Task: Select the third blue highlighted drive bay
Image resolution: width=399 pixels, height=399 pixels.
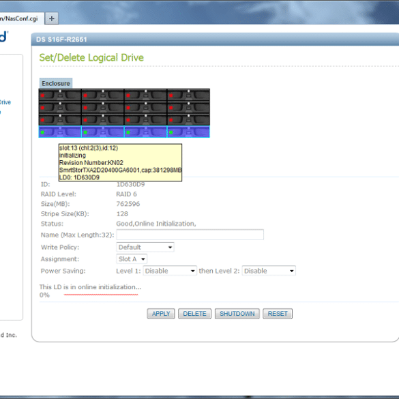Action: (146, 132)
